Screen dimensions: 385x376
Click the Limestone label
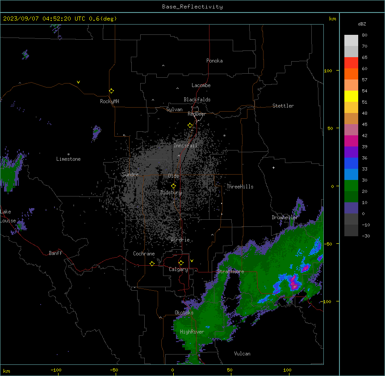pyautogui.click(x=68, y=159)
